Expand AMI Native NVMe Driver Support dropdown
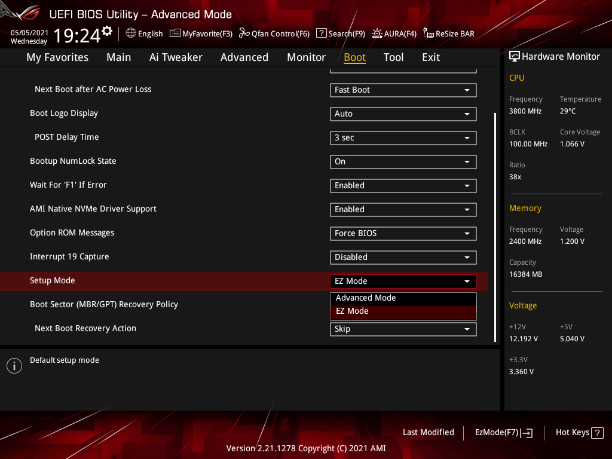 403,210
